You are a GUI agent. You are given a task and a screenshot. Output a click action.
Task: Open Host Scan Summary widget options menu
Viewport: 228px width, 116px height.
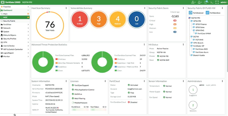point(66,8)
